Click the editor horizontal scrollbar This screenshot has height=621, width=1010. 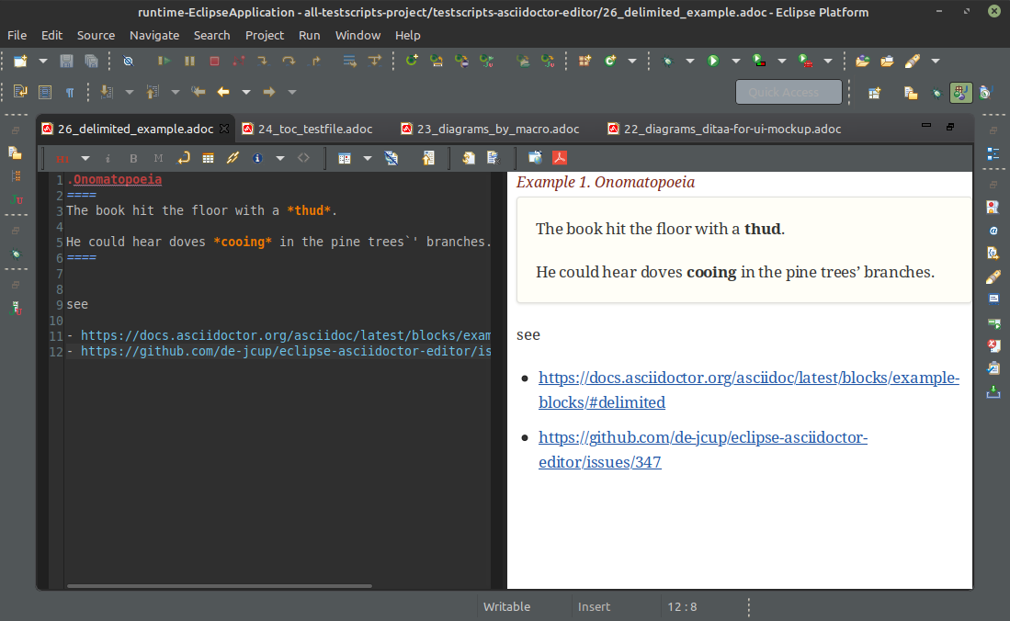tap(219, 586)
